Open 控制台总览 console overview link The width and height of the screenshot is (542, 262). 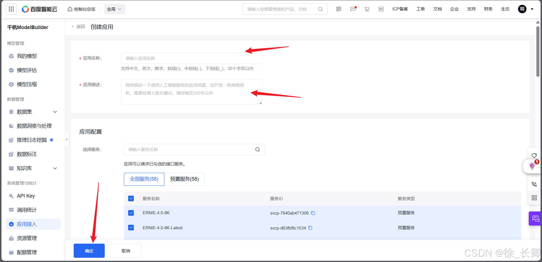pyautogui.click(x=82, y=9)
